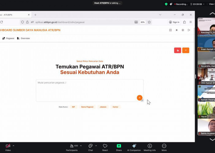Screen dimensions: 215x153
Task: Move up the participant video strip
Action: pyautogui.click(x=212, y=13)
